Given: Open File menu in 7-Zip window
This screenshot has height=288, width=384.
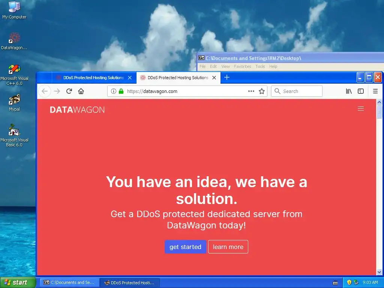Looking at the screenshot, I should (x=202, y=66).
